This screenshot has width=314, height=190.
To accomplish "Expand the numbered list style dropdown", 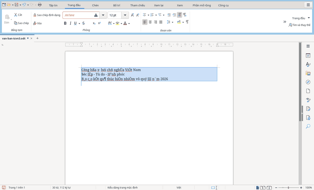I will click(156, 15).
